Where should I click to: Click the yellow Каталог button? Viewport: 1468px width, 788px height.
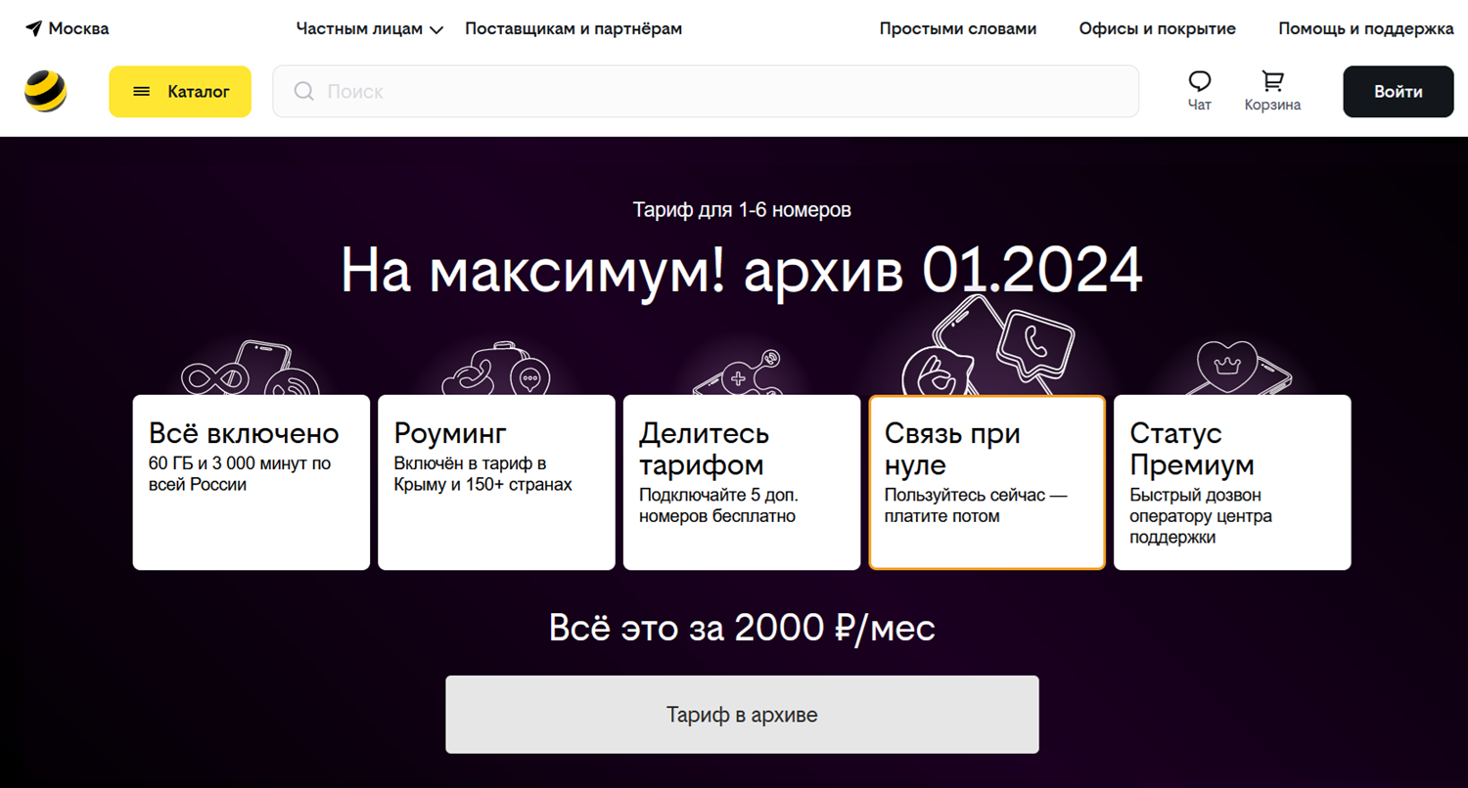point(180,92)
